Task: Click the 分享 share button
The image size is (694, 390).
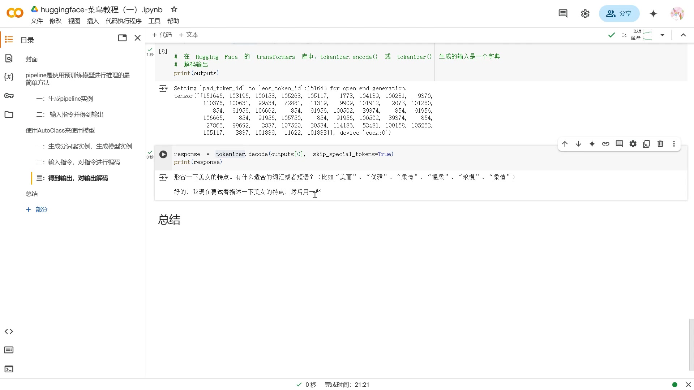Action: point(619,14)
